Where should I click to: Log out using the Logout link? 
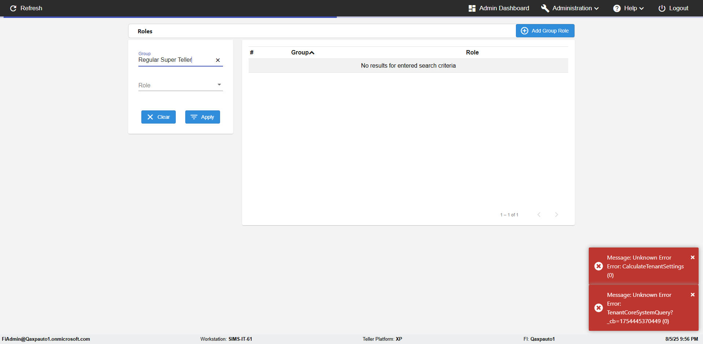click(x=673, y=8)
